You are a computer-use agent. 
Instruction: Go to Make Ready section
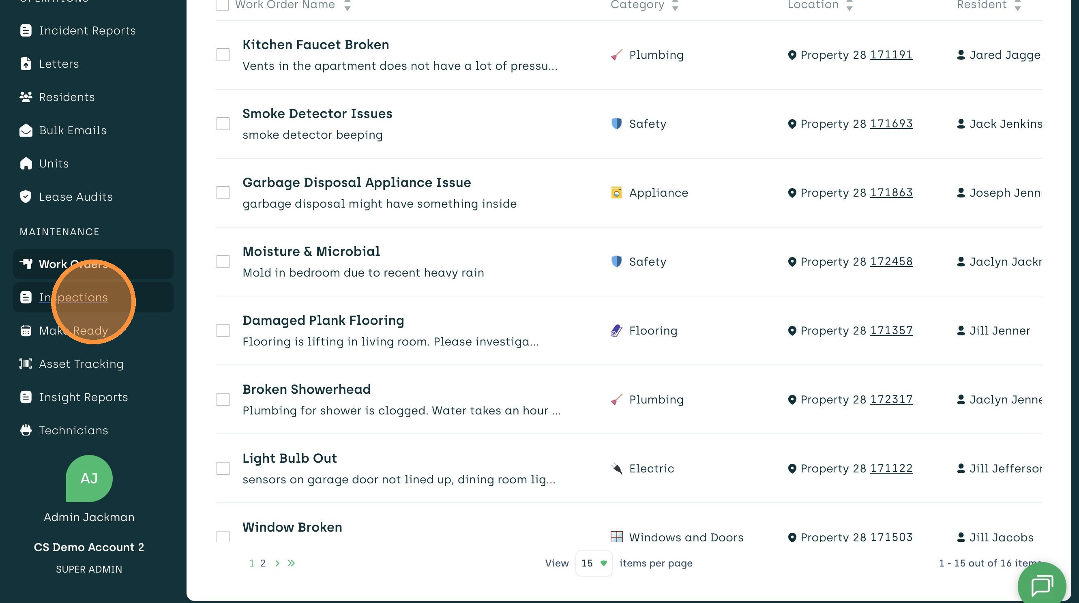(73, 331)
